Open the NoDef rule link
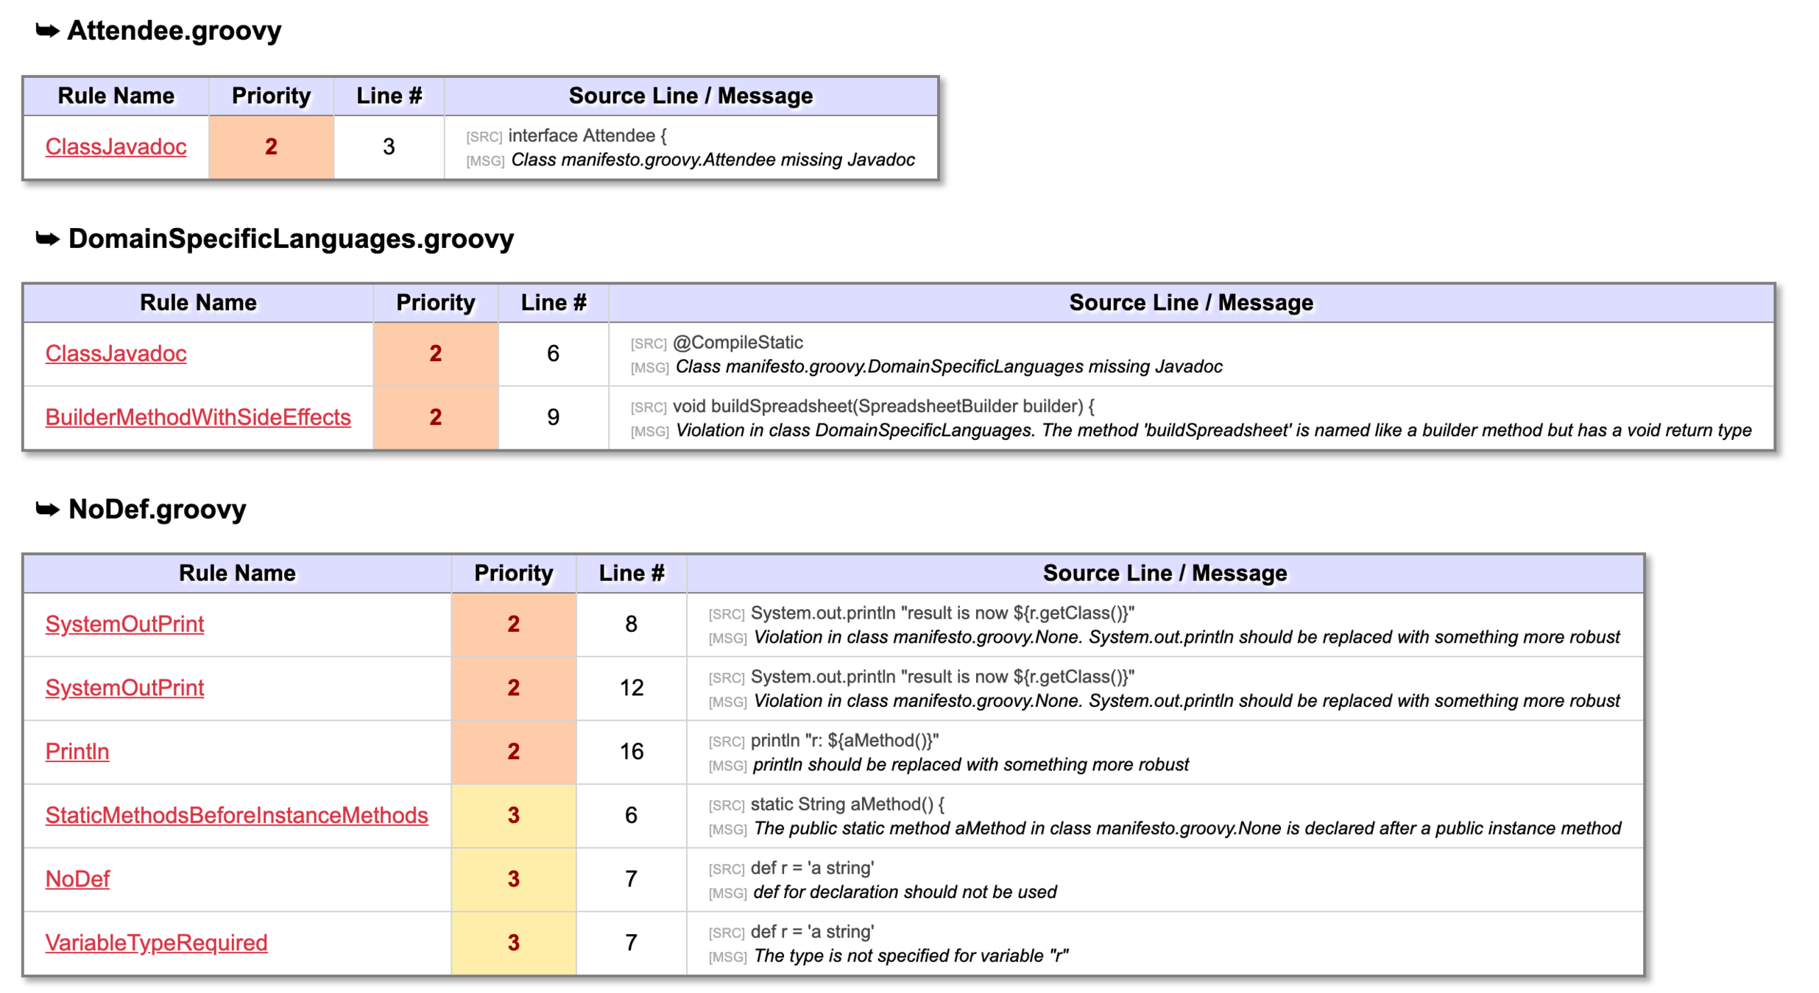This screenshot has height=993, width=1819. tap(77, 879)
